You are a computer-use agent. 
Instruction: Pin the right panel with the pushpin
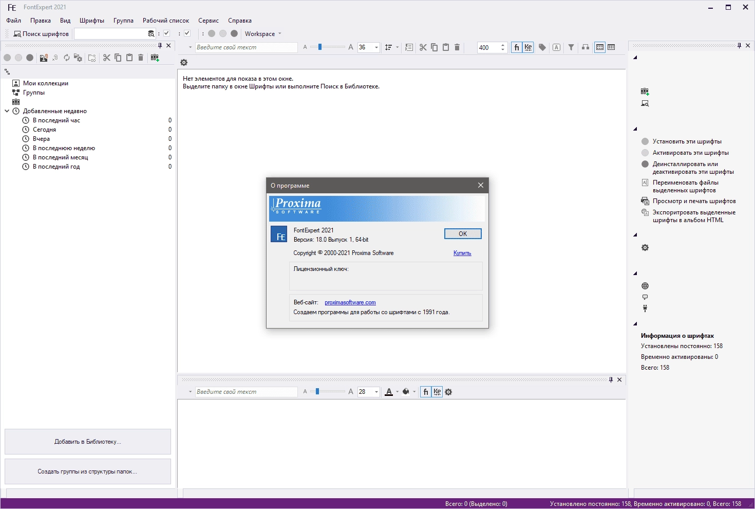pos(739,46)
